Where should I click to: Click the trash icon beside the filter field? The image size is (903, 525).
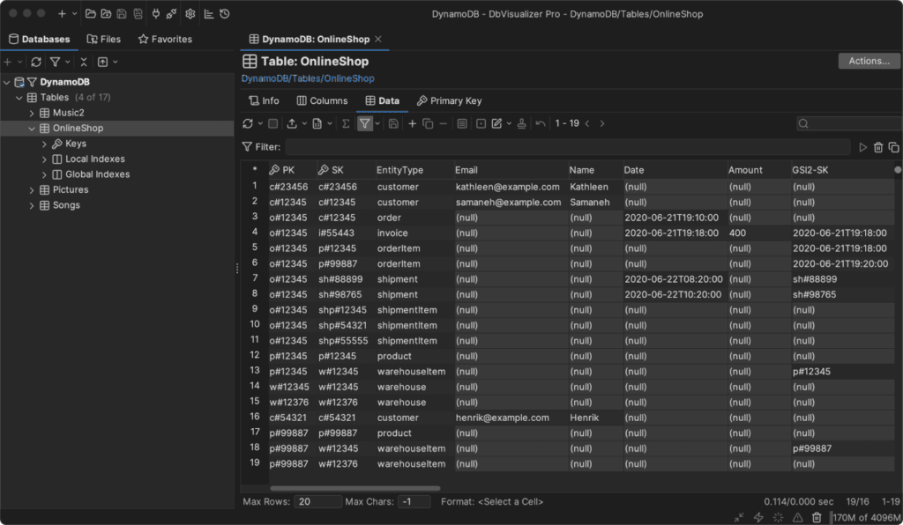(x=878, y=147)
